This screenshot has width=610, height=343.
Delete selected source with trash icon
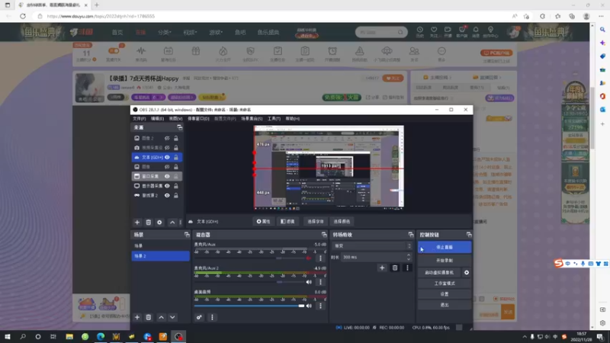point(148,223)
